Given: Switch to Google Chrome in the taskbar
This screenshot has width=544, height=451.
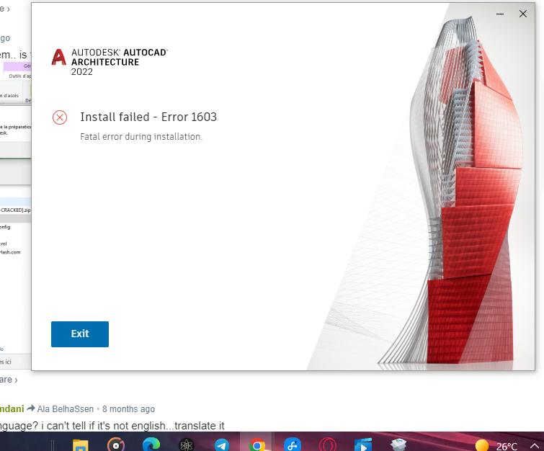Looking at the screenshot, I should (x=257, y=445).
